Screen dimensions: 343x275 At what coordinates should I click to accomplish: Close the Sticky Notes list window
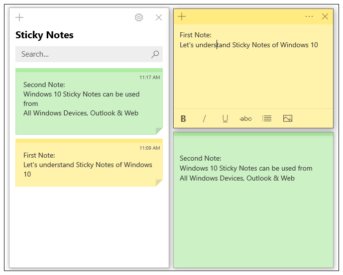click(x=159, y=17)
